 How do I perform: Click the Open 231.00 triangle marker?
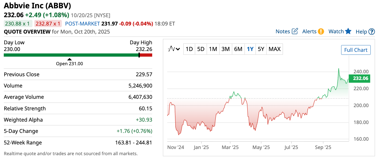70,59
